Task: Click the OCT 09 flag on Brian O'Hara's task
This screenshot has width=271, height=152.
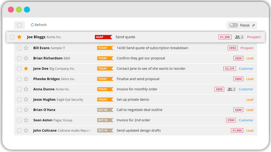Action: click(x=106, y=110)
